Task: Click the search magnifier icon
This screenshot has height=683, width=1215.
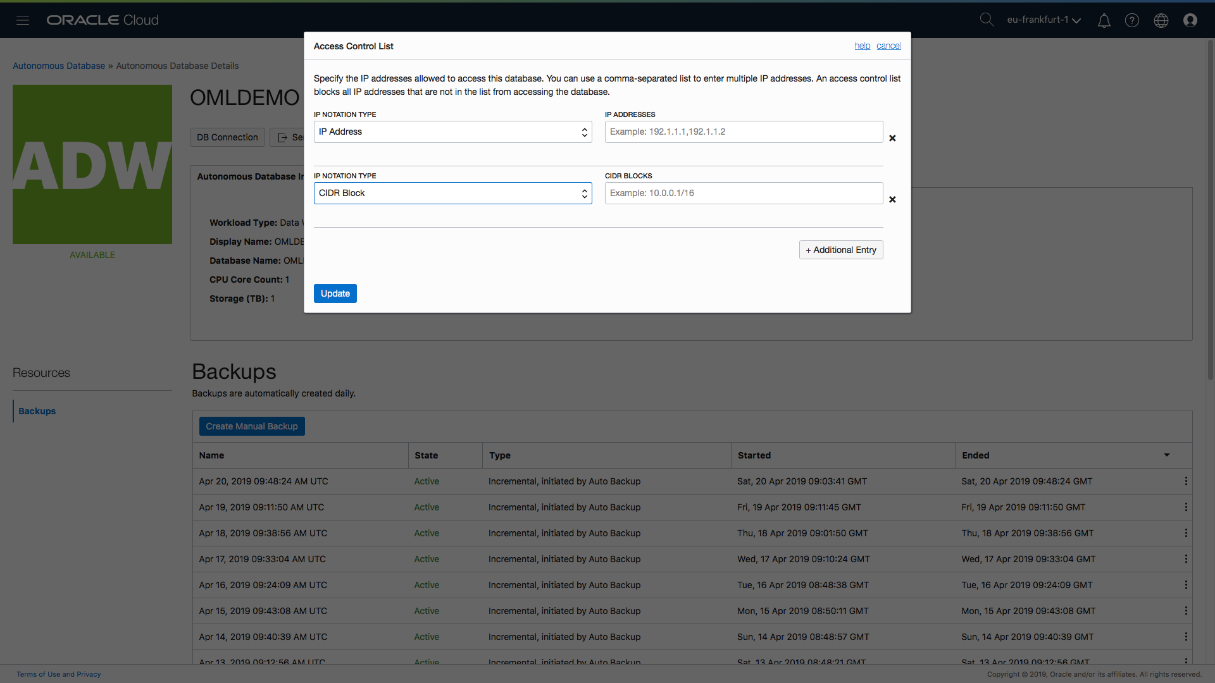Action: [987, 20]
